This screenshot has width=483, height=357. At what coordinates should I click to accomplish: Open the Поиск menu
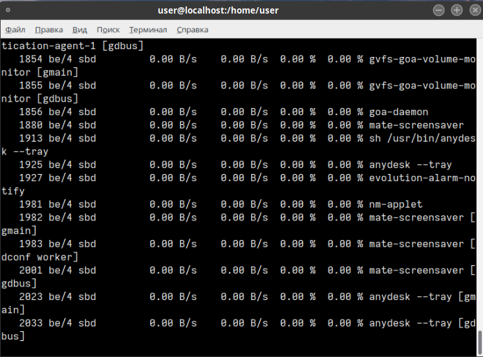108,30
